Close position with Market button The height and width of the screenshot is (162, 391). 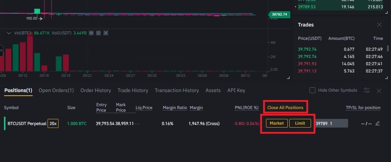point(277,123)
